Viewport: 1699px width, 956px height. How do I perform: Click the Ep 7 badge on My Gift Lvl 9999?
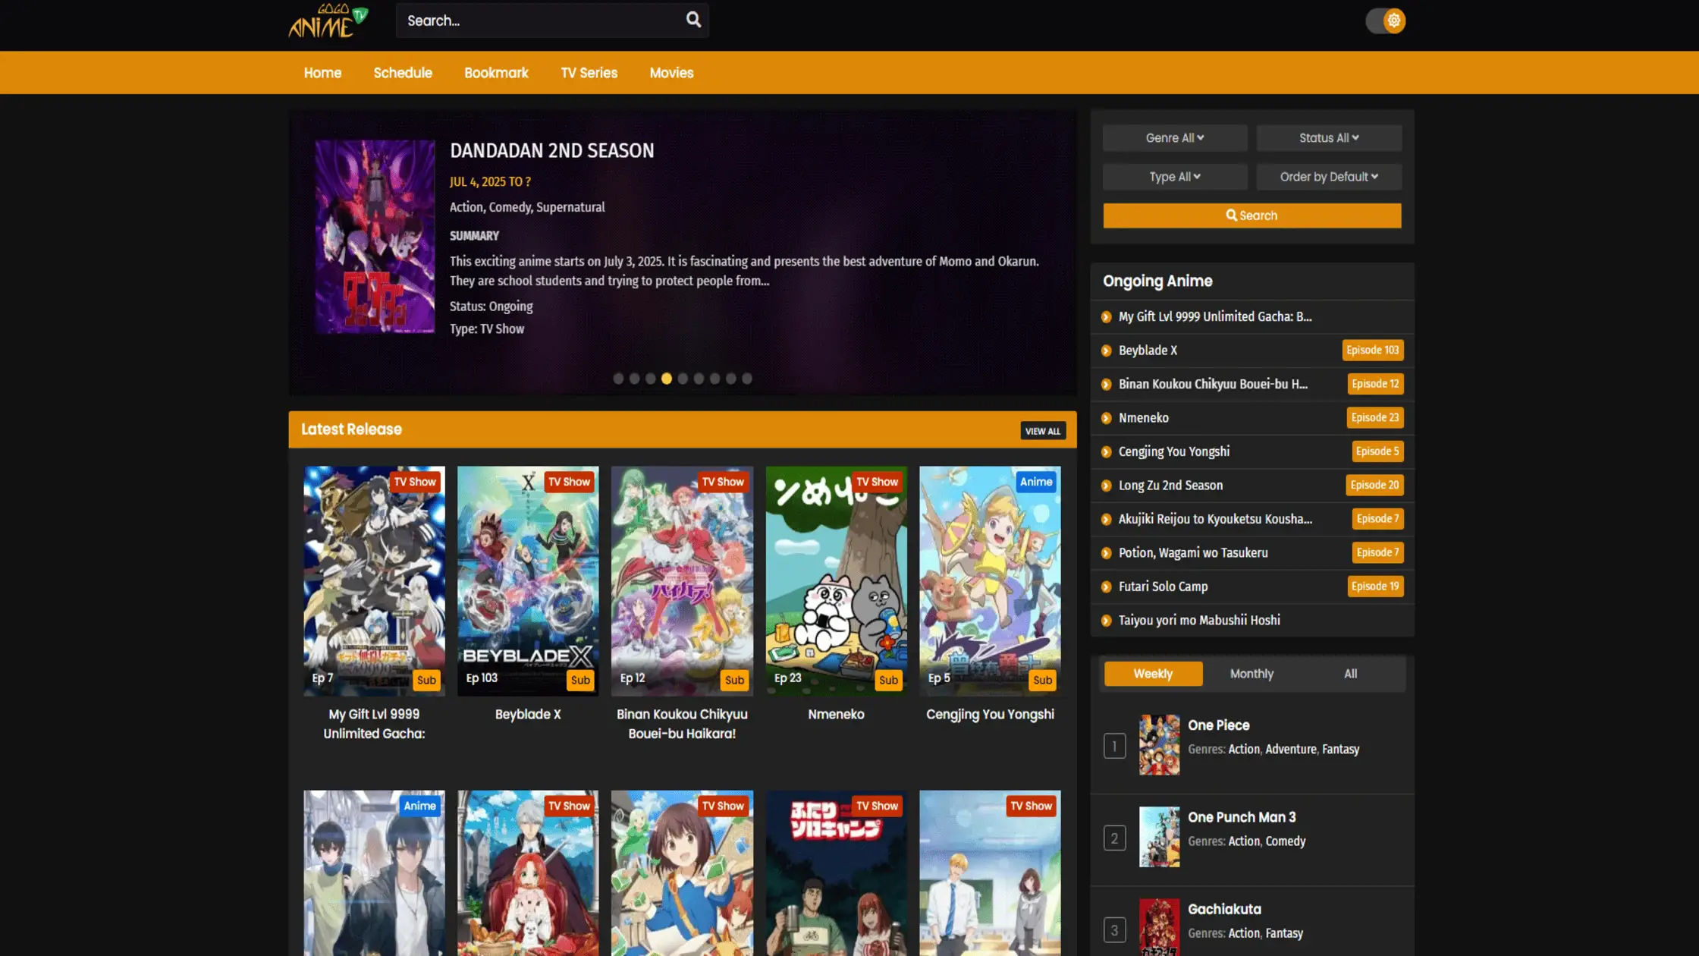(x=322, y=678)
